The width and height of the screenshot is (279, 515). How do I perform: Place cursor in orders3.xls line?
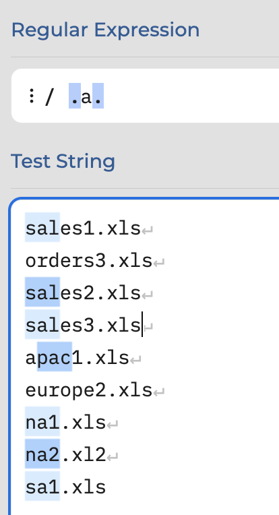(x=89, y=260)
